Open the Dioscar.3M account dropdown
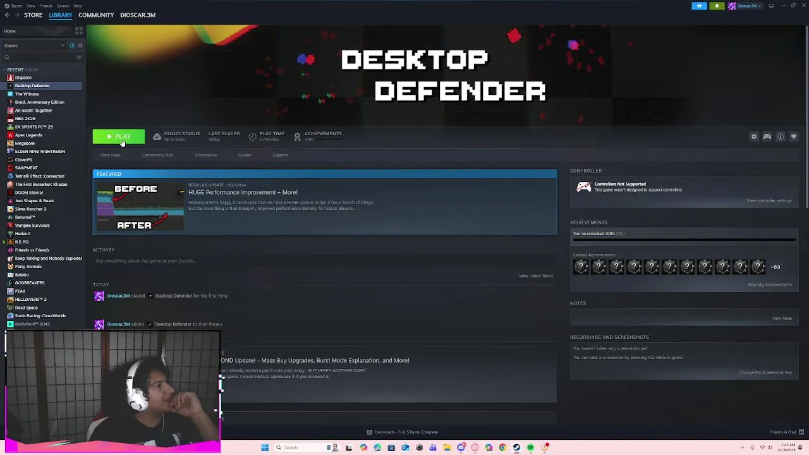Image resolution: width=809 pixels, height=455 pixels. tap(745, 6)
